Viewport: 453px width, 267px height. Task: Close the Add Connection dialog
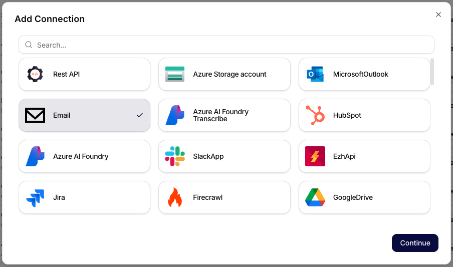[438, 15]
